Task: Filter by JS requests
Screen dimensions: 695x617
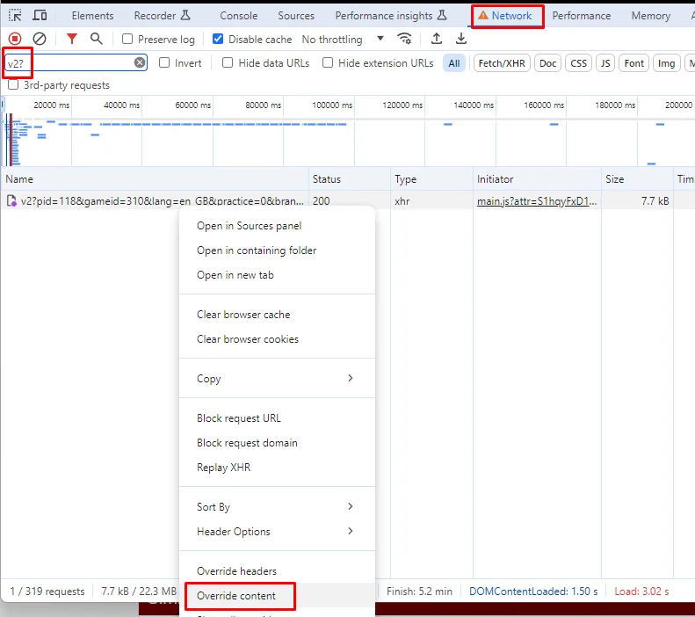Action: [x=605, y=63]
